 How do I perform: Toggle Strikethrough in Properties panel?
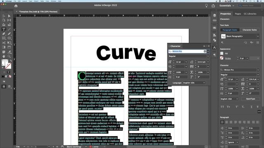(x=257, y=107)
